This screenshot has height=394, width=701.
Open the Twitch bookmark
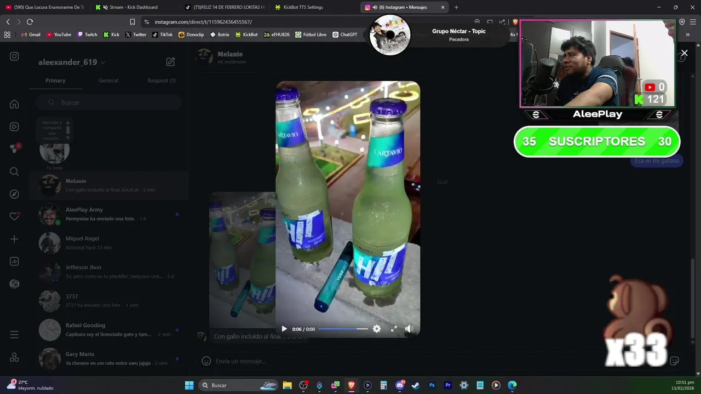[87, 34]
